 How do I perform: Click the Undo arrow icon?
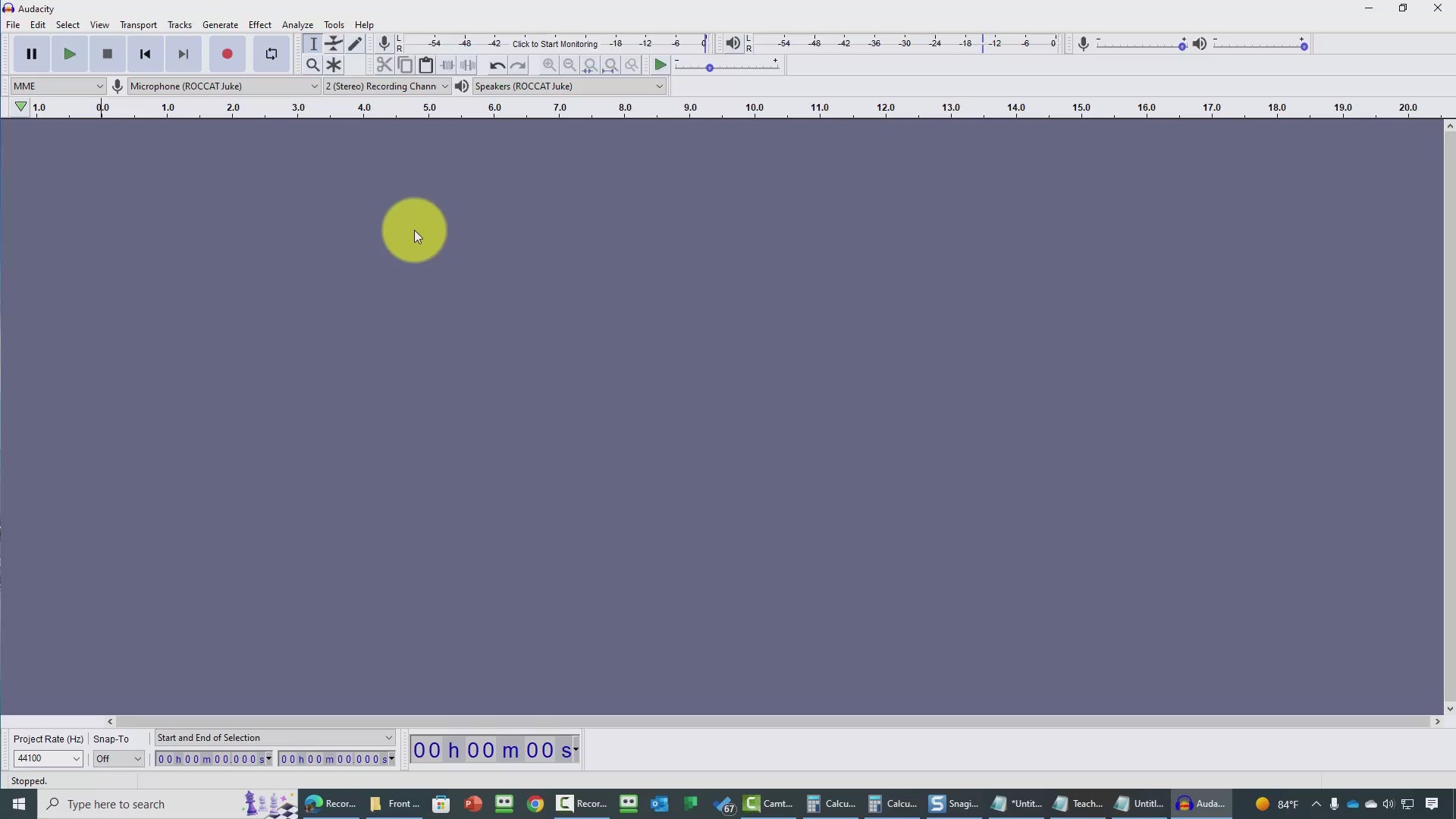497,65
